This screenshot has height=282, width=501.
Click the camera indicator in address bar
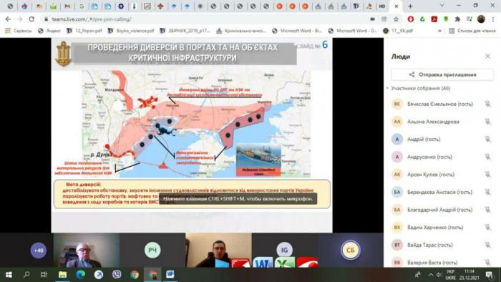pos(373,19)
